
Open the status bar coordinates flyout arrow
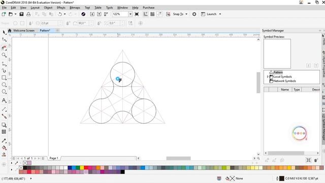(x=31, y=178)
